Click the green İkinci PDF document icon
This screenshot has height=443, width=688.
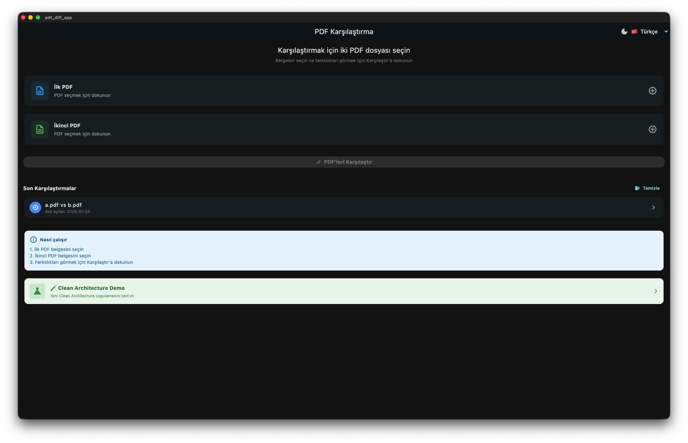[40, 129]
